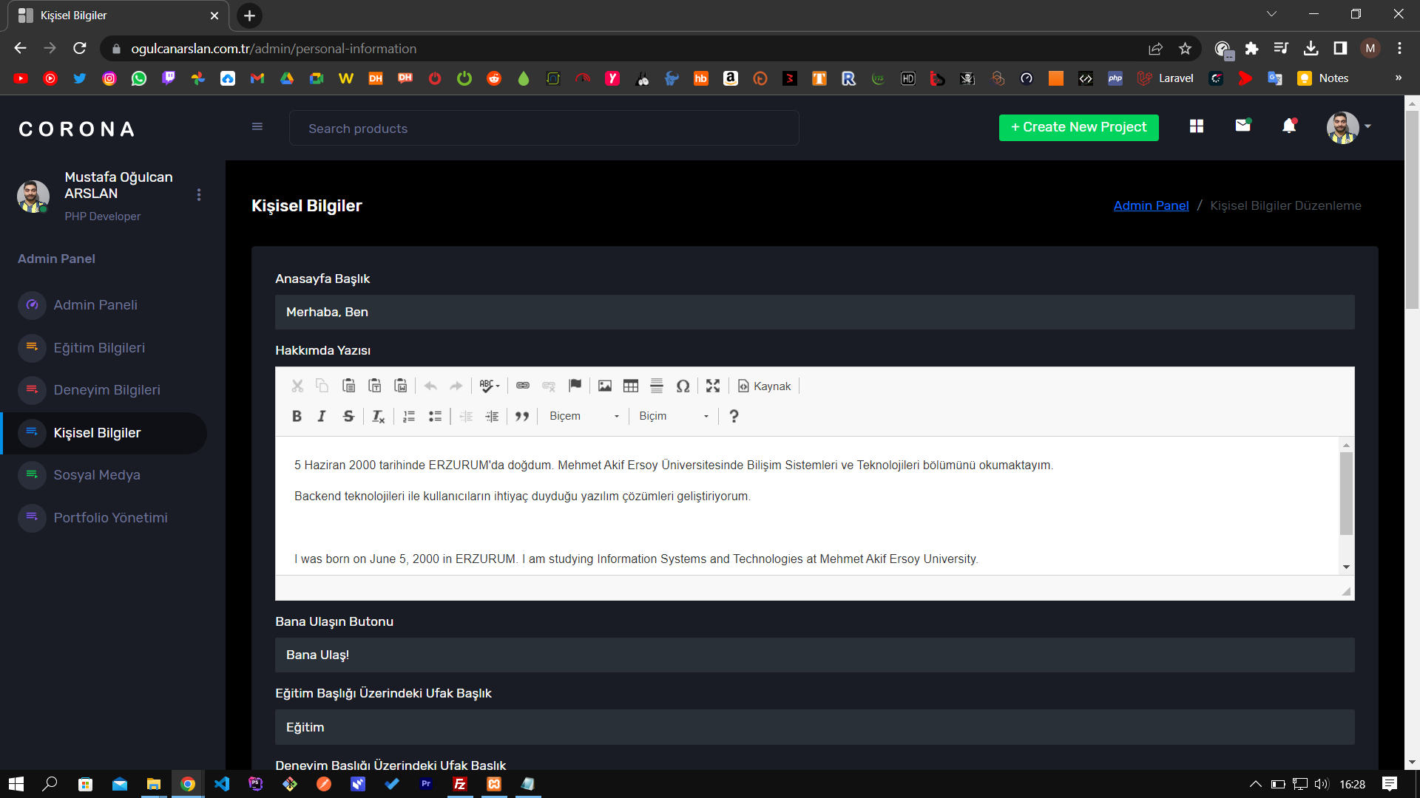Undo the last editor change
This screenshot has width=1420, height=798.
[430, 386]
